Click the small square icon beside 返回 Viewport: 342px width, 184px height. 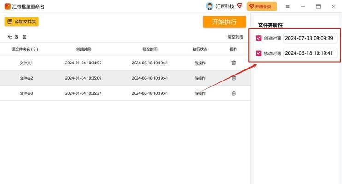[24, 37]
